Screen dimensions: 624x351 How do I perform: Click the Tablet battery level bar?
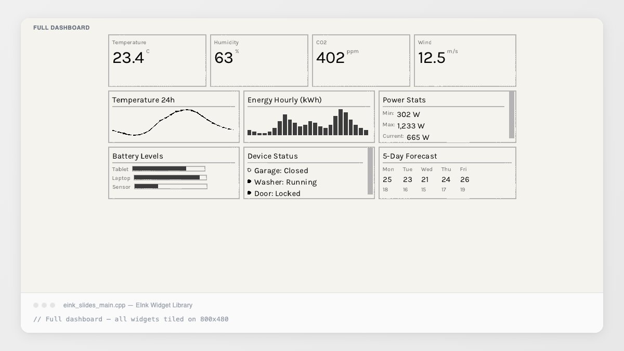(168, 168)
